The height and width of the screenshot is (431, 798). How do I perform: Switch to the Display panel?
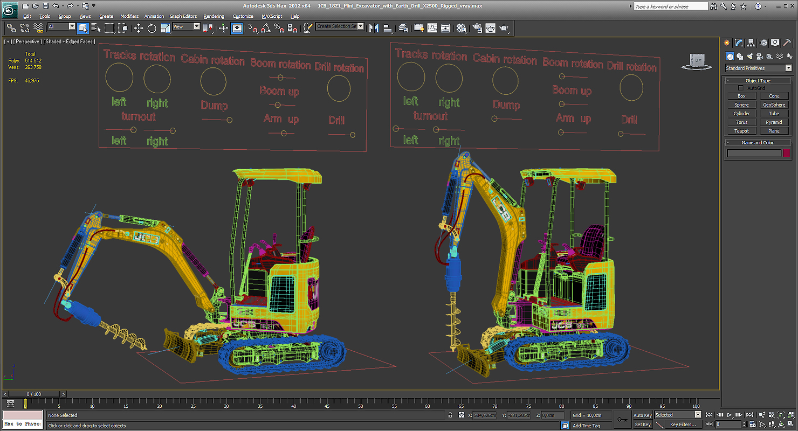tap(775, 43)
